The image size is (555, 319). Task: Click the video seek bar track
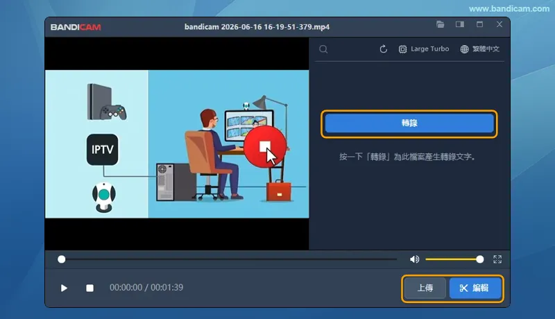tap(229, 259)
